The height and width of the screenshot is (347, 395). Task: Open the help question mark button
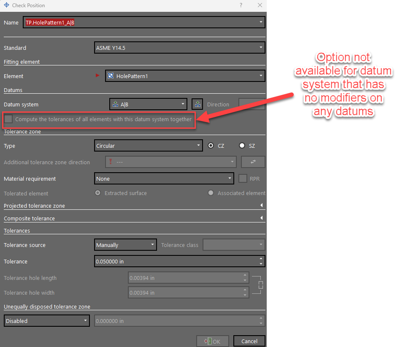pyautogui.click(x=241, y=5)
